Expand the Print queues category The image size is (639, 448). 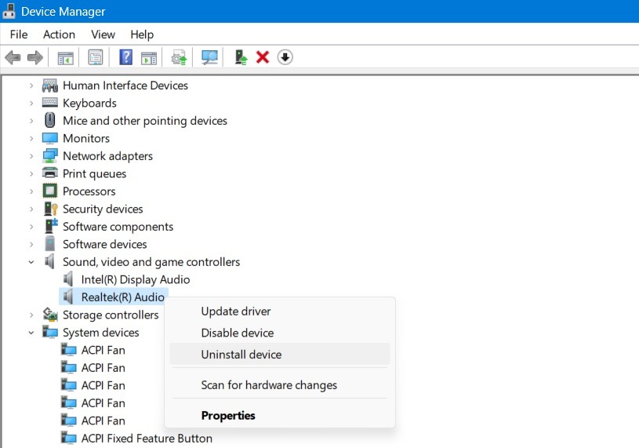click(31, 173)
